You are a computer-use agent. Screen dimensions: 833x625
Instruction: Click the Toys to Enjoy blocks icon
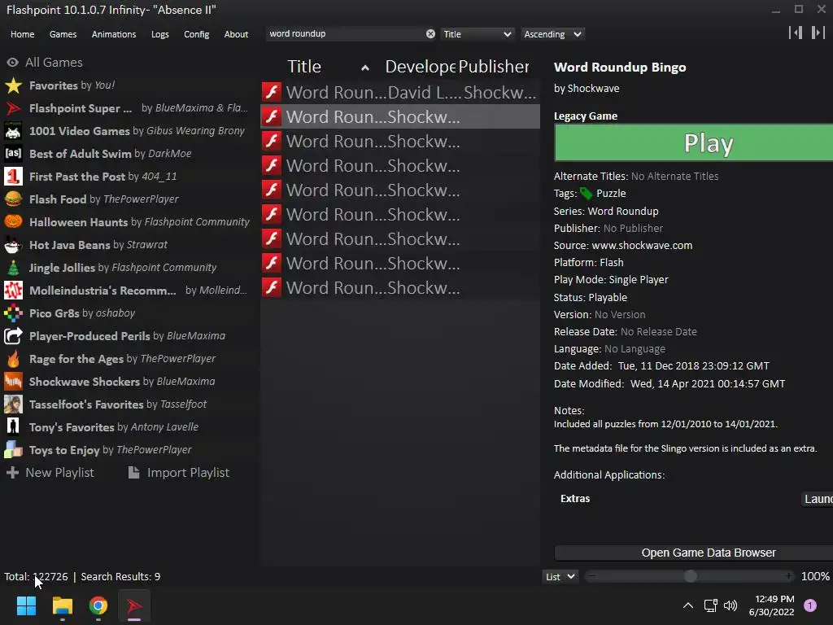[13, 450]
